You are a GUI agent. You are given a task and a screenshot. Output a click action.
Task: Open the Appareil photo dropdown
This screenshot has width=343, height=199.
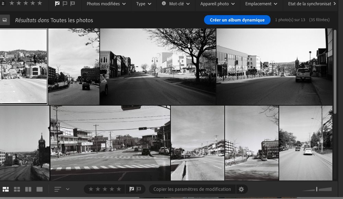(x=217, y=3)
